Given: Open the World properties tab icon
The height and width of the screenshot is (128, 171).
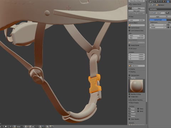Looking at the screenshot, I should click(161, 1).
